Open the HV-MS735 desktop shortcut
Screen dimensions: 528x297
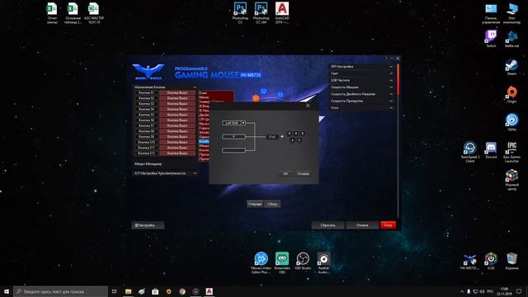[470, 262]
